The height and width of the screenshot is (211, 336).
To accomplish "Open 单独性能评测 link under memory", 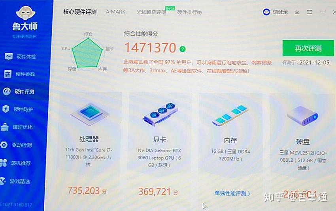I will 230,194.
